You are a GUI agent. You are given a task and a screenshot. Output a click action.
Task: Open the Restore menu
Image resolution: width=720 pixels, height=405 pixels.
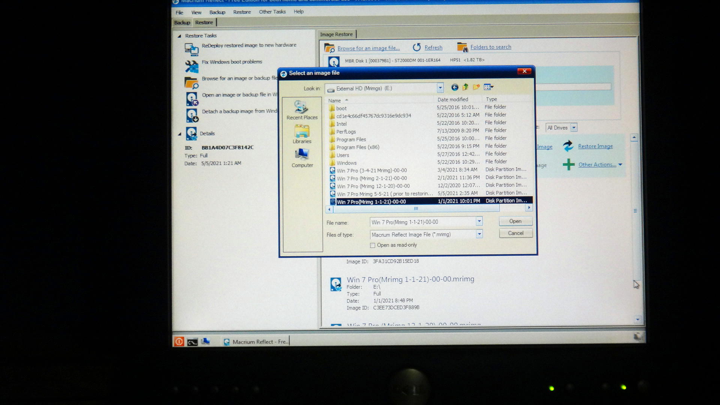tap(242, 12)
